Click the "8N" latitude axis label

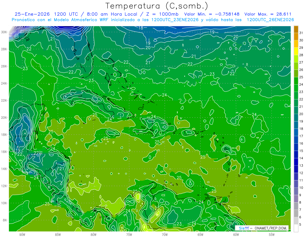5,220
